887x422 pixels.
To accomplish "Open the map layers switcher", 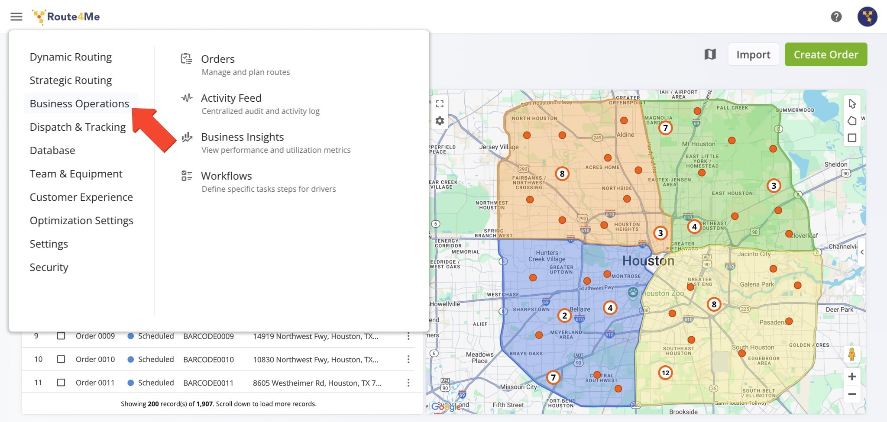I will point(710,55).
